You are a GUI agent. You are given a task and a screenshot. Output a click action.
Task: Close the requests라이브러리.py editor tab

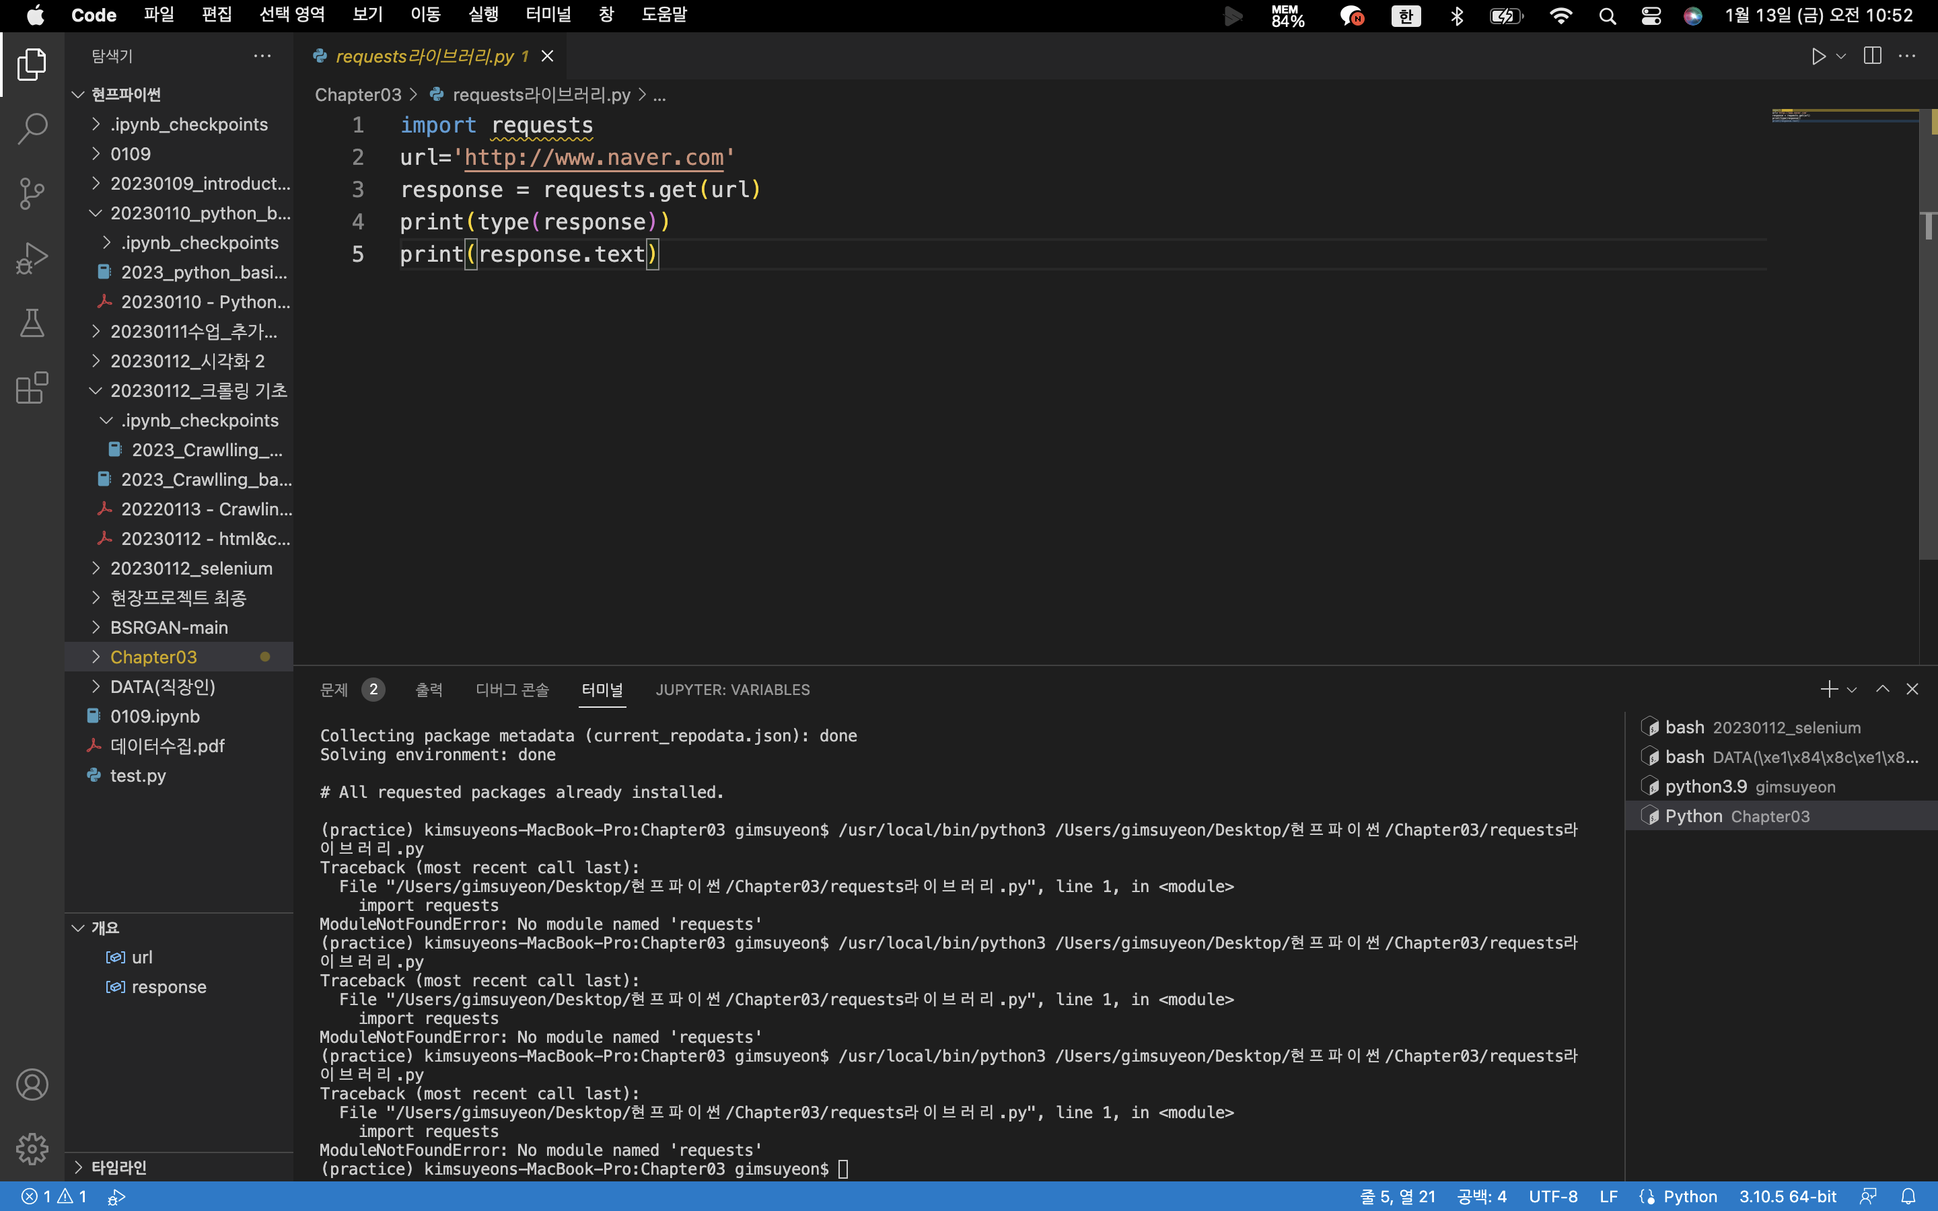tap(548, 56)
